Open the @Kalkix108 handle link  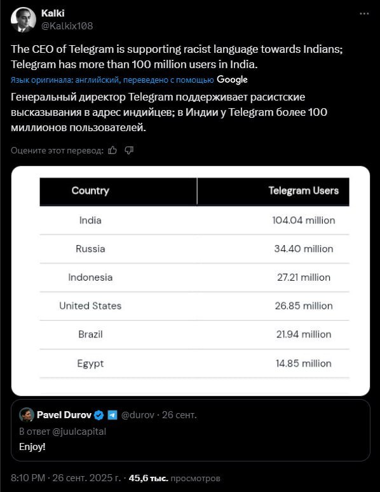point(67,25)
